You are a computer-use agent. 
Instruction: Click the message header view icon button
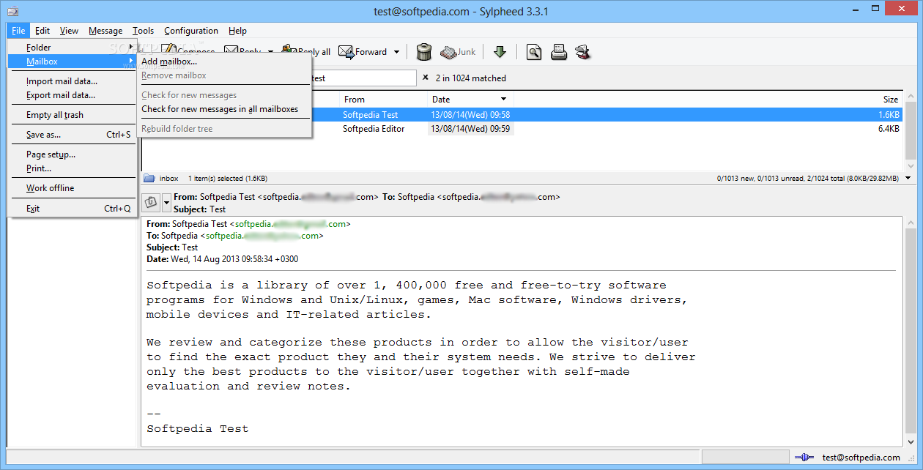151,202
